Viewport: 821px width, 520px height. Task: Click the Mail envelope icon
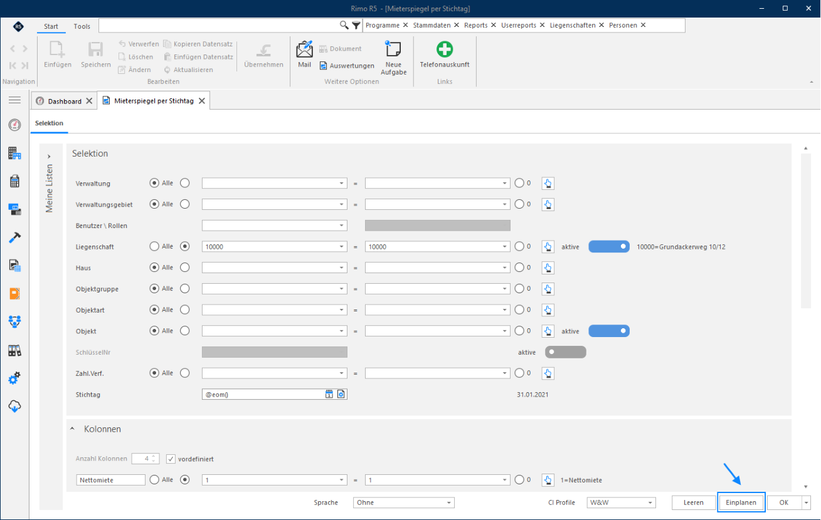pyautogui.click(x=304, y=49)
